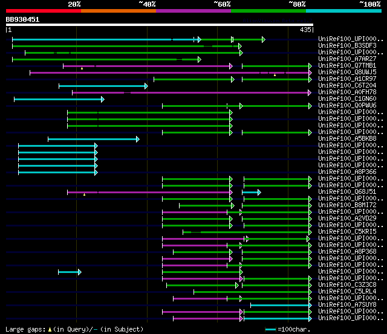This screenshot has height=334, width=387.
Task: Open the UniRef100_Q8UWJ5 subject label
Action: point(347,72)
